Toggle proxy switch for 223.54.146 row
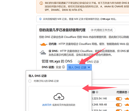Viewport: 129px width, 111px height. pyautogui.click(x=119, y=99)
